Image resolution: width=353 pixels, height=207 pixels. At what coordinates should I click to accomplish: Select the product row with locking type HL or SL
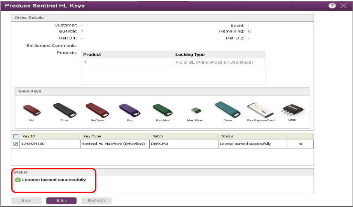pos(173,62)
